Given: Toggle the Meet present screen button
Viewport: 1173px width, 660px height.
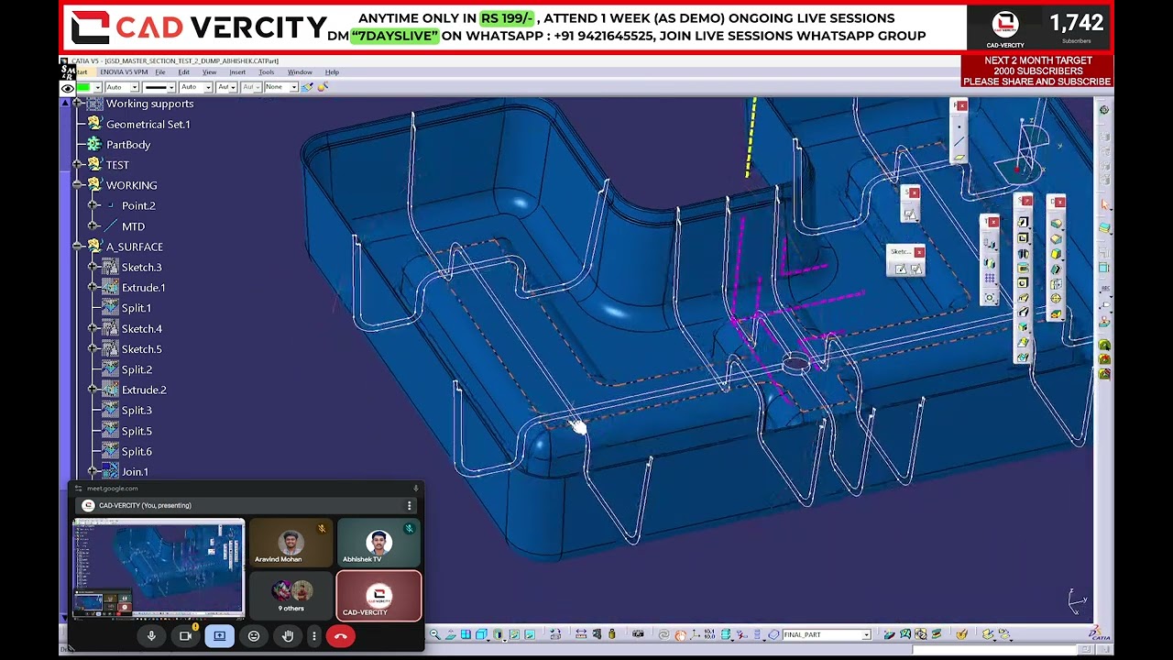Looking at the screenshot, I should click(220, 635).
